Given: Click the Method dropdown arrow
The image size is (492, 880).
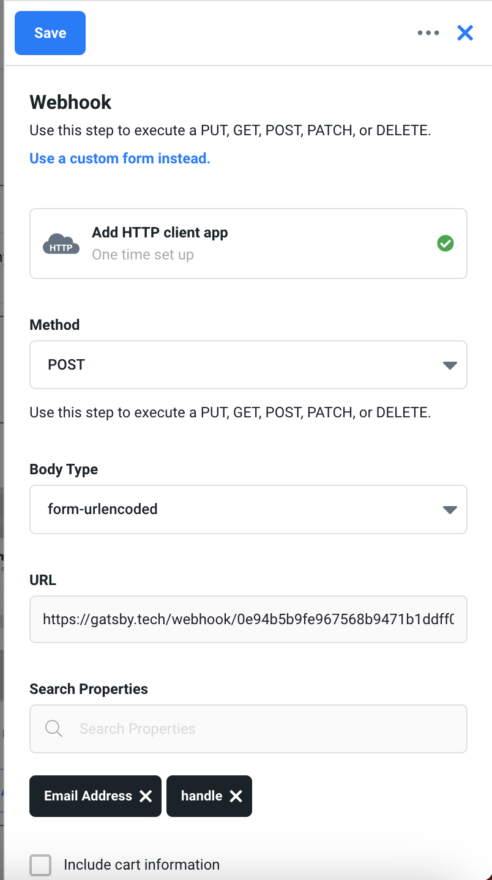Looking at the screenshot, I should (450, 365).
